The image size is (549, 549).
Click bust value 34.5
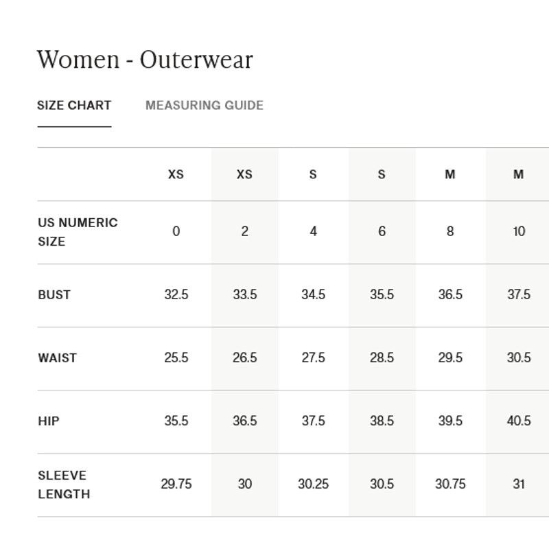click(x=314, y=294)
